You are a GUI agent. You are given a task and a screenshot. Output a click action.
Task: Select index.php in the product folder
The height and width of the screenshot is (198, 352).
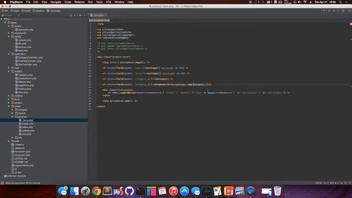[26, 127]
